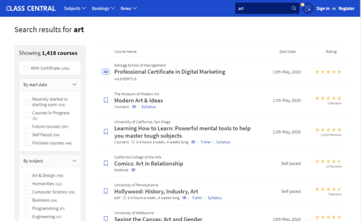This screenshot has height=221, width=361.
Task: Open Sexing the Canvas: Art and Gender
Action: pyautogui.click(x=158, y=219)
